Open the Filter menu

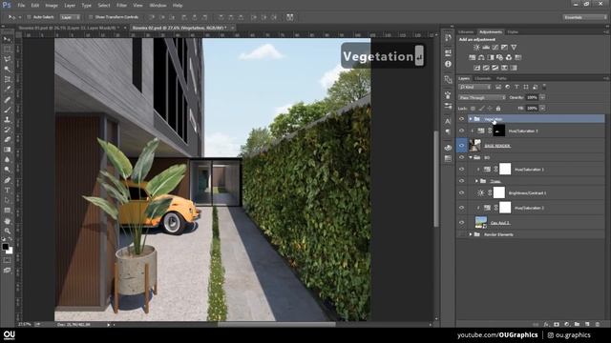coord(121,6)
